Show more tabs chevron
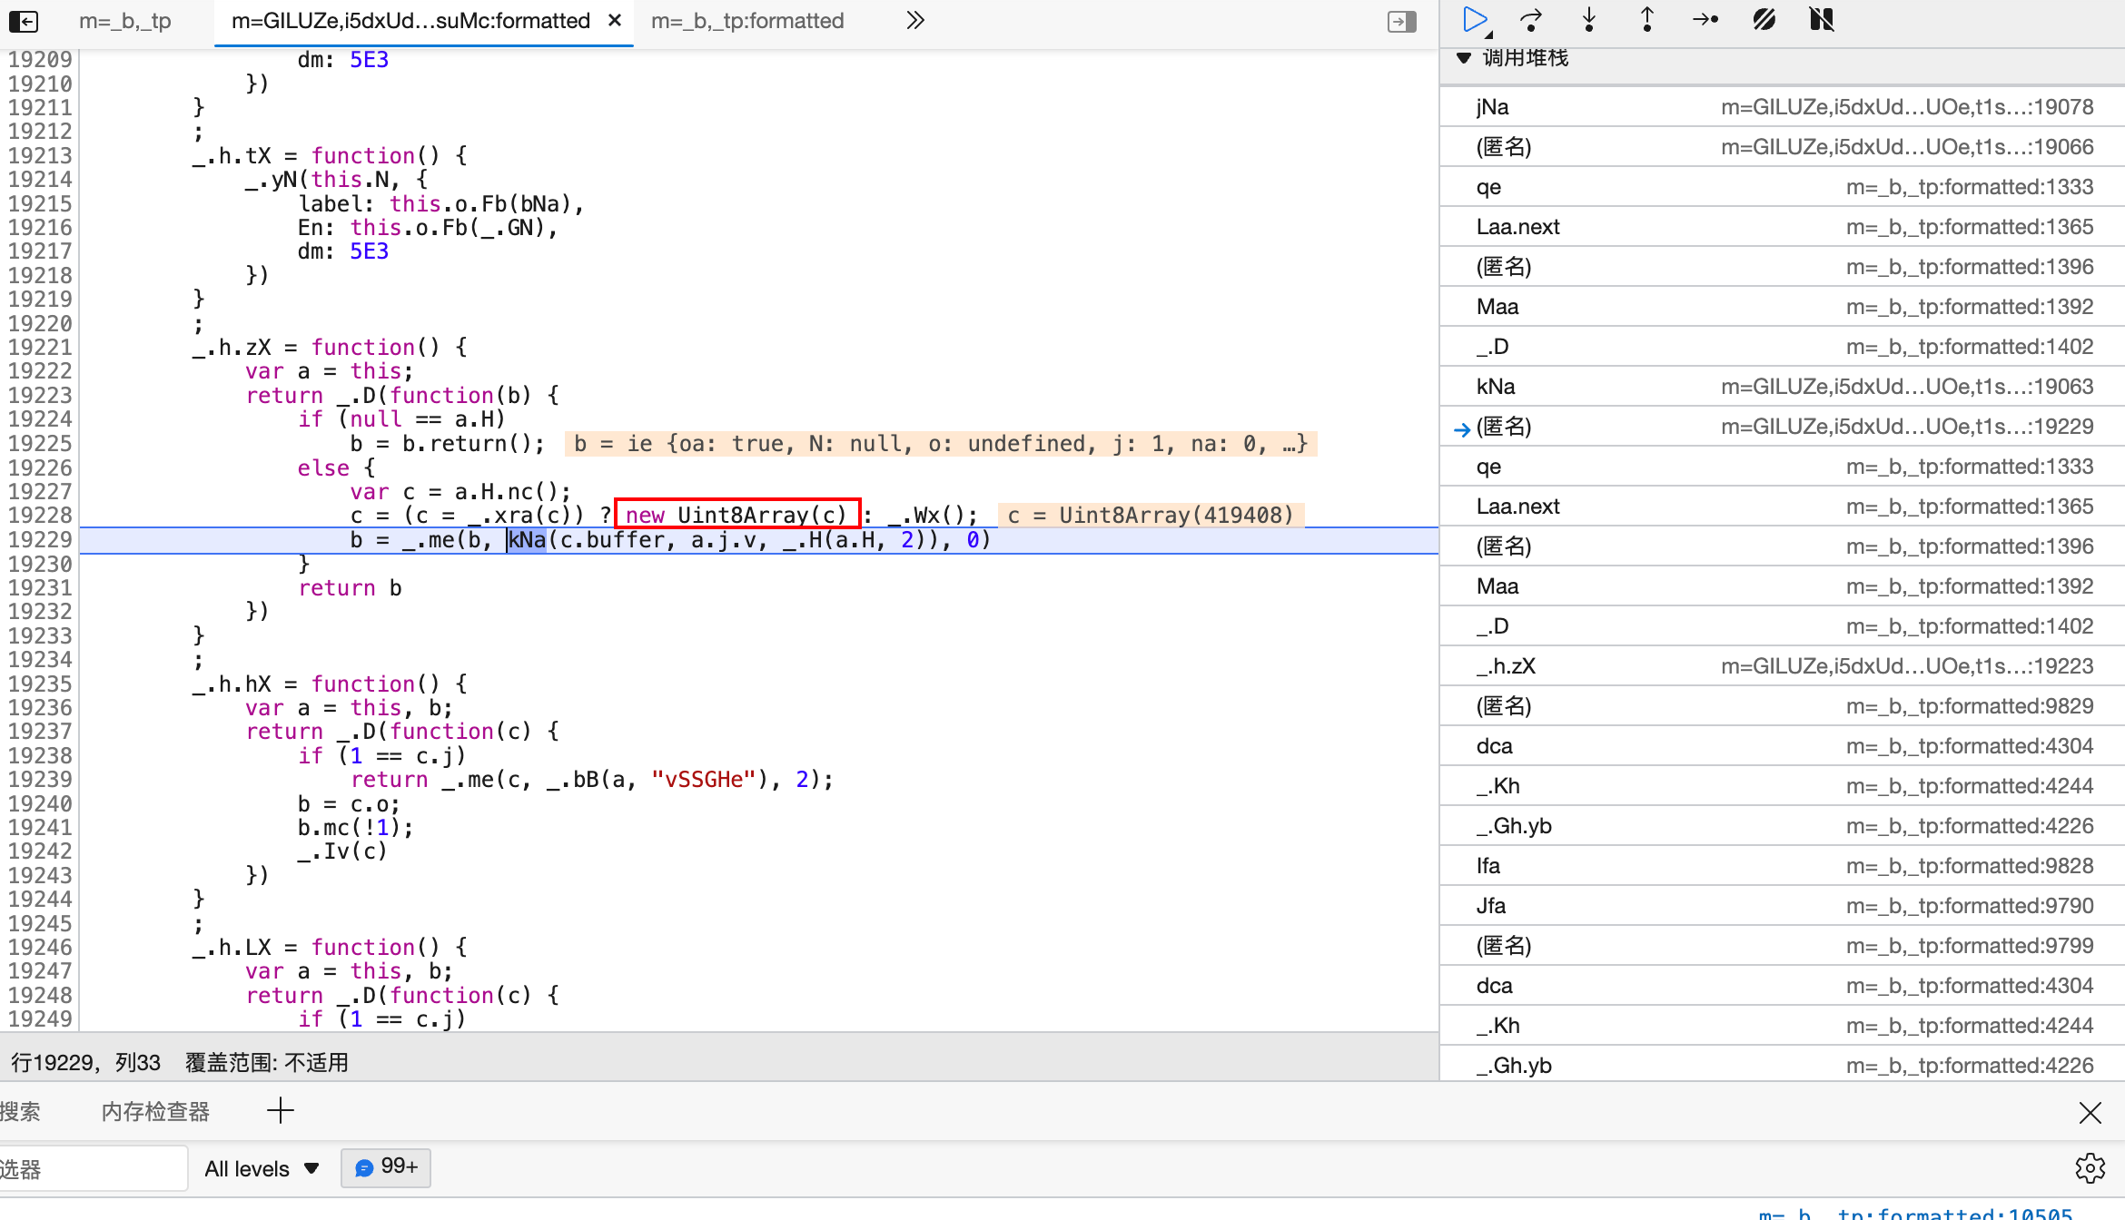Viewport: 2125px width, 1220px height. pos(914,21)
